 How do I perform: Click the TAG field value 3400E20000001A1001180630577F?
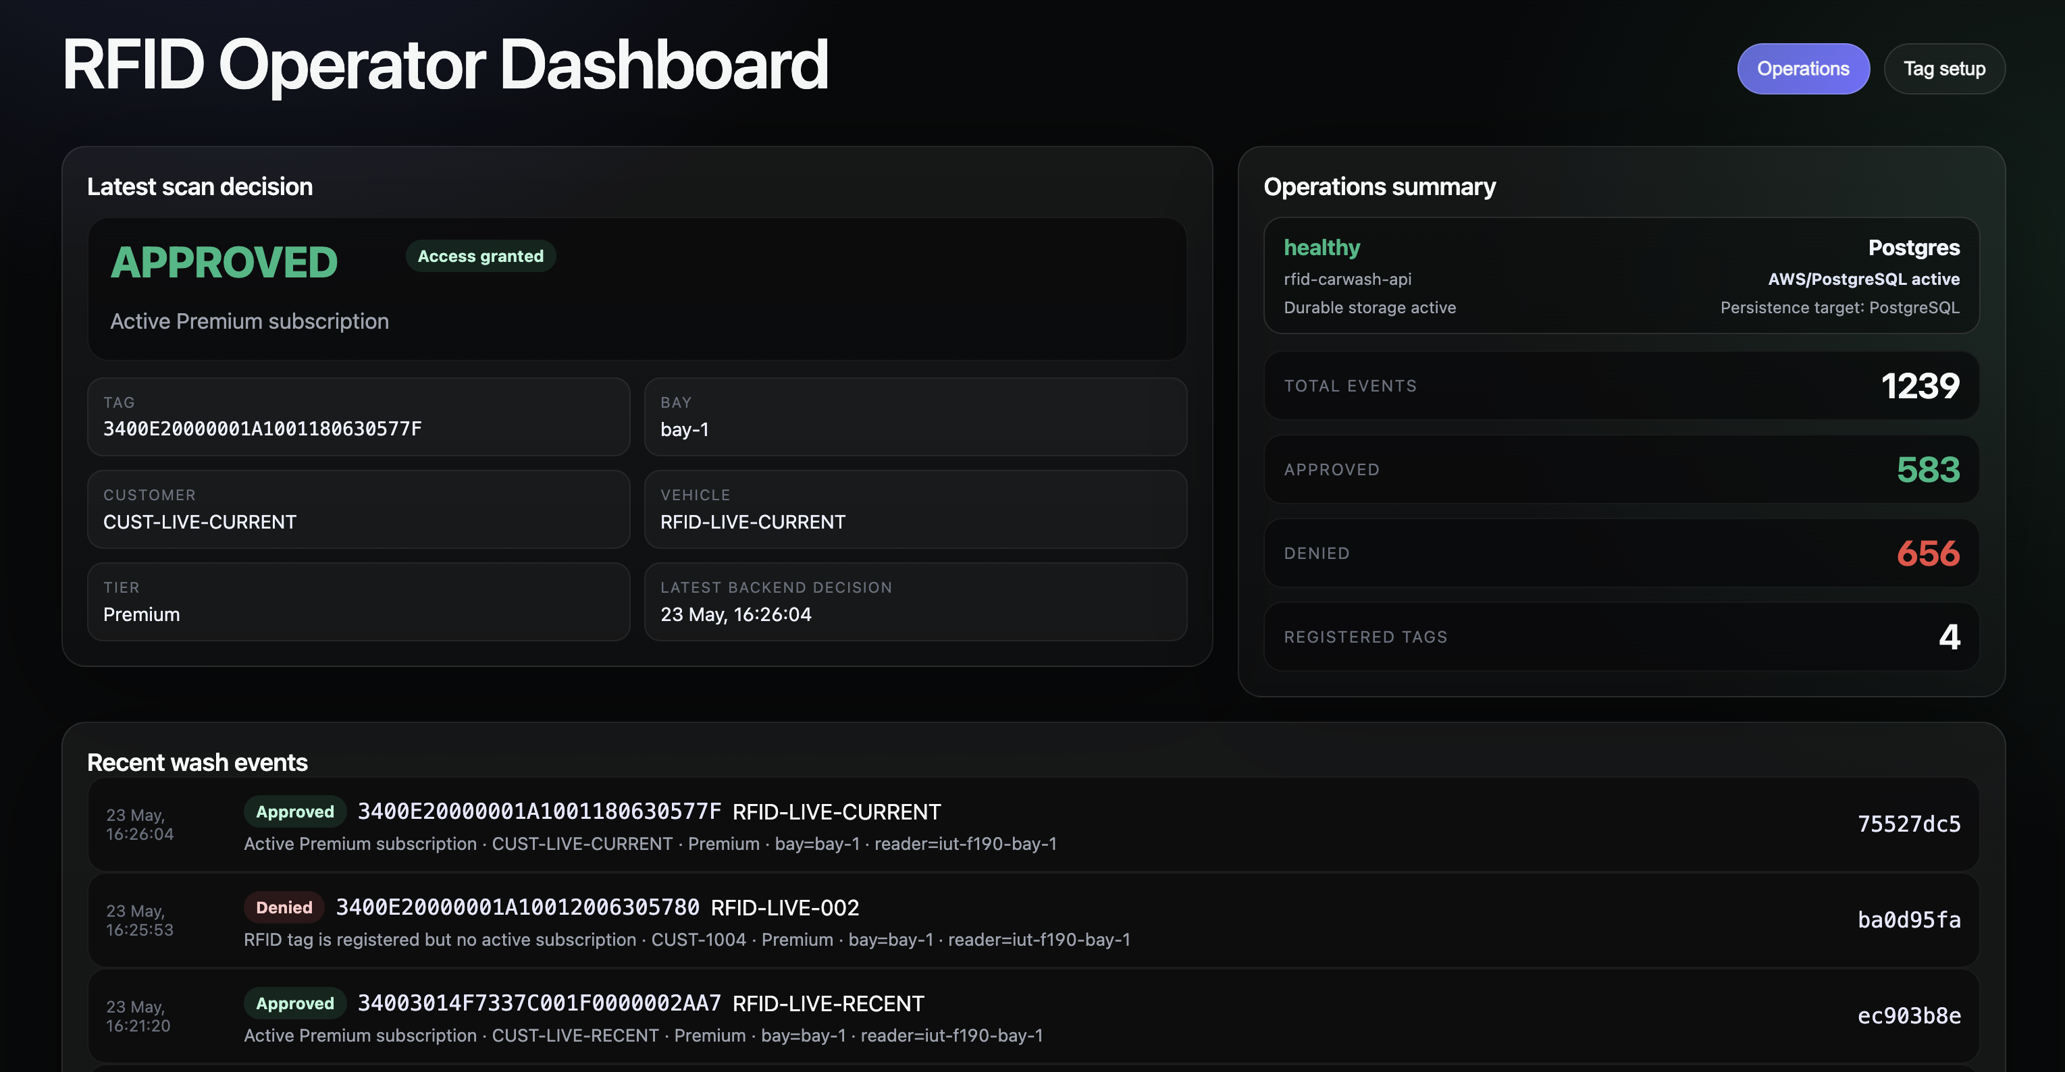coord(262,429)
